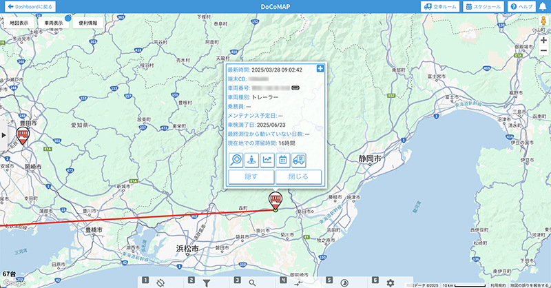Viewport: 551px width, 288px height.
Task: Open the スケジュール menu
Action: point(484,6)
